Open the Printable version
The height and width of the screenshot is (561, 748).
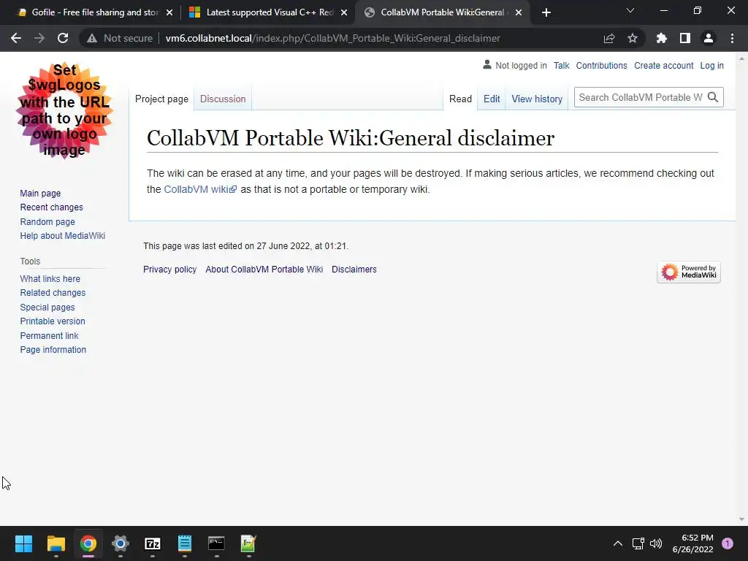click(x=53, y=321)
